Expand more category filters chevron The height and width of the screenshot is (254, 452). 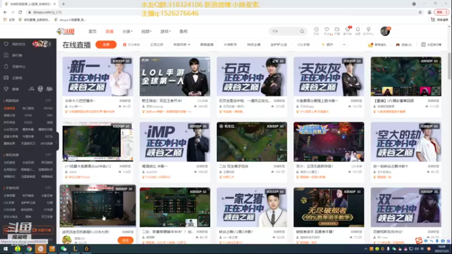tap(344, 45)
